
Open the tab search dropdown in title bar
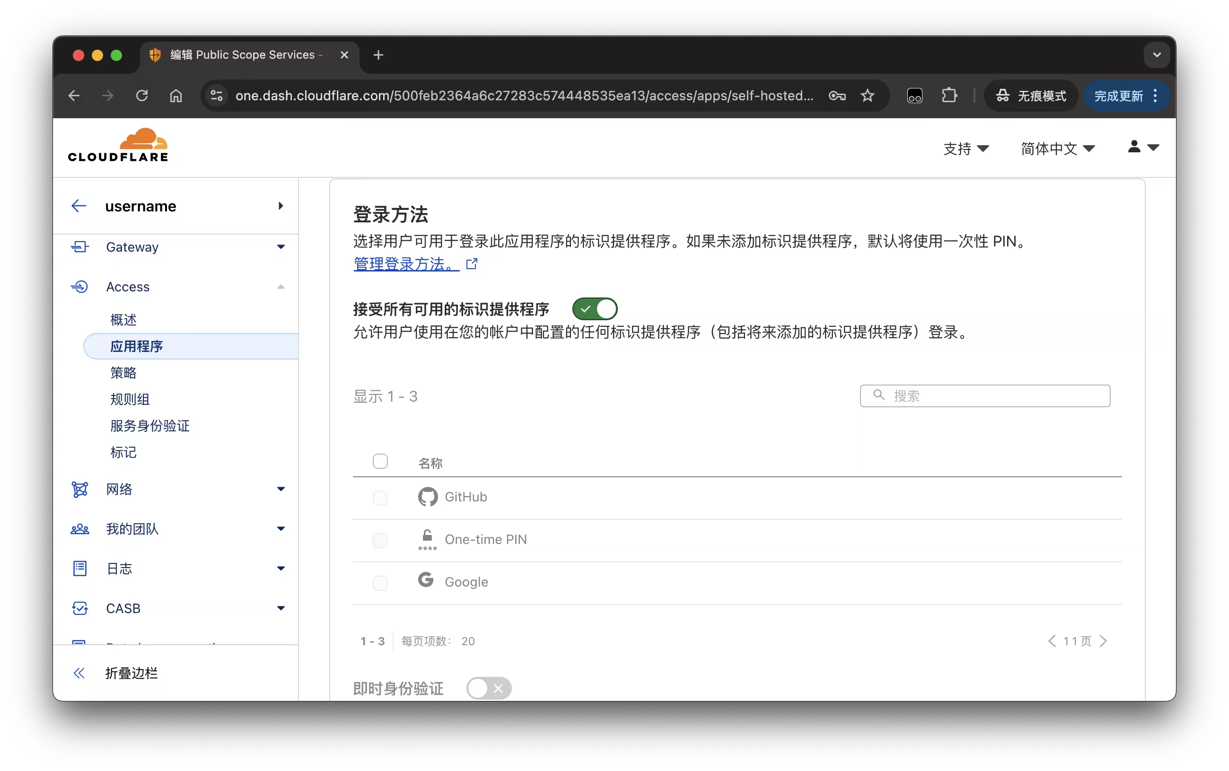(x=1156, y=54)
